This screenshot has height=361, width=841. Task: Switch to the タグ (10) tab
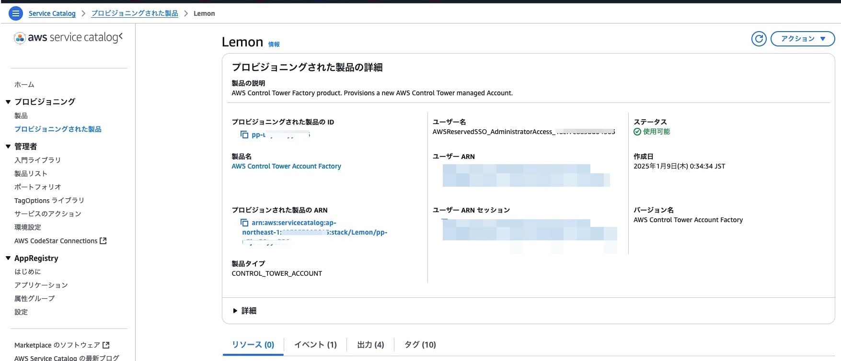[420, 345]
